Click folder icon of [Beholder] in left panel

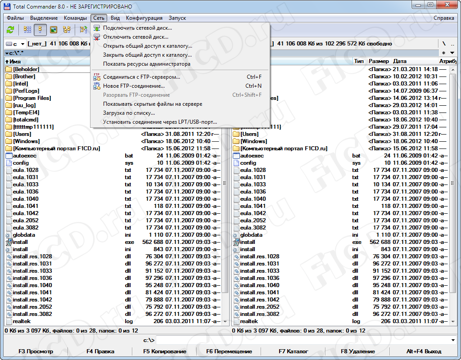tap(9, 69)
